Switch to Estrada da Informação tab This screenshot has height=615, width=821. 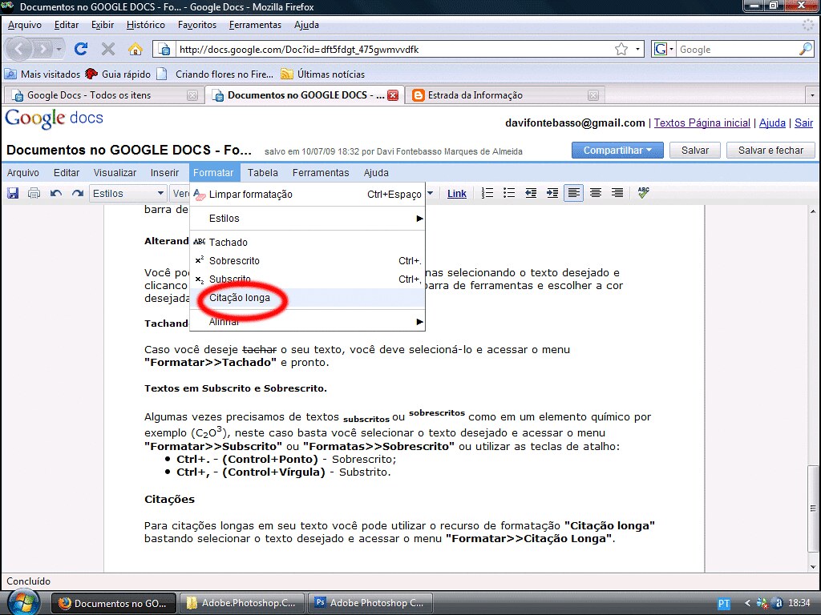(x=505, y=95)
